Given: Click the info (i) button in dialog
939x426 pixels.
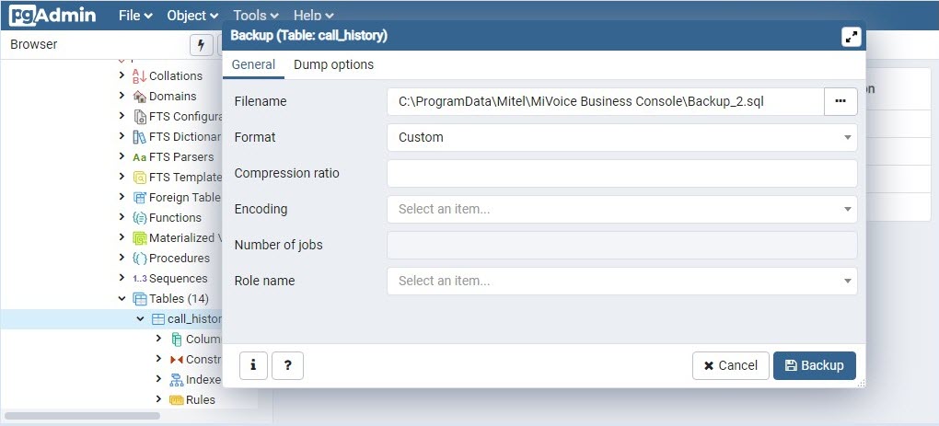Looking at the screenshot, I should click(x=253, y=365).
